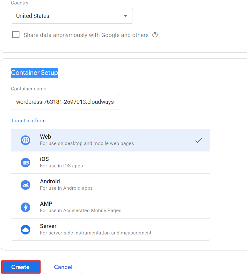Viewport: 247px width, 276px height.
Task: Click the Target platform link
Action: coord(28,121)
